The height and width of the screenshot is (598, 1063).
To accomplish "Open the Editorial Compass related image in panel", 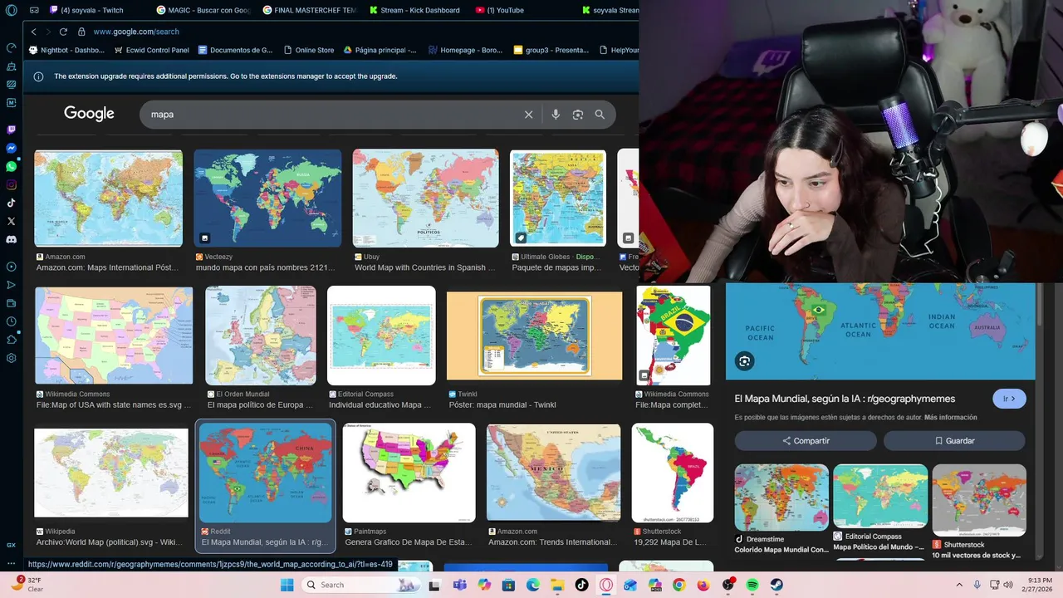I will [880, 496].
